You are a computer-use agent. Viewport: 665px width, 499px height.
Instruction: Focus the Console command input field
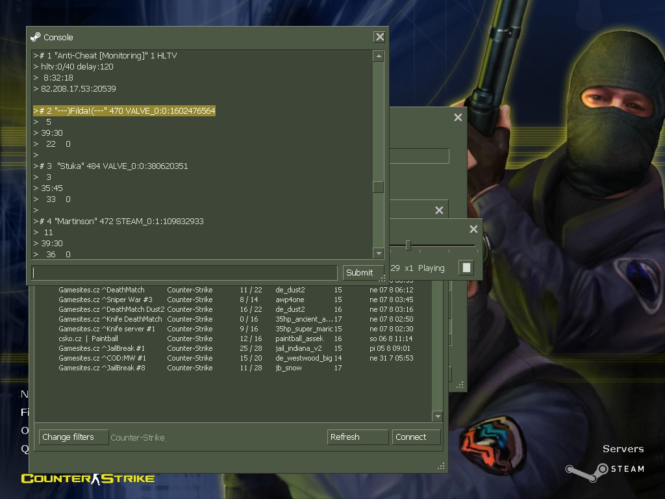184,273
